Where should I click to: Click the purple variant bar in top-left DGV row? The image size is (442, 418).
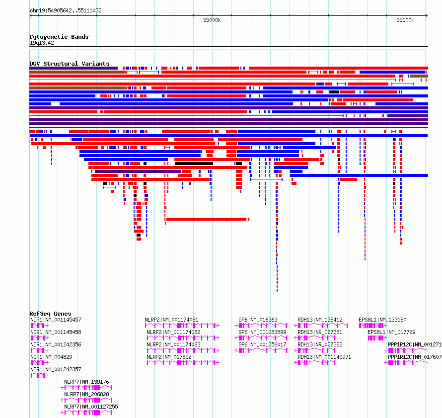coord(74,68)
